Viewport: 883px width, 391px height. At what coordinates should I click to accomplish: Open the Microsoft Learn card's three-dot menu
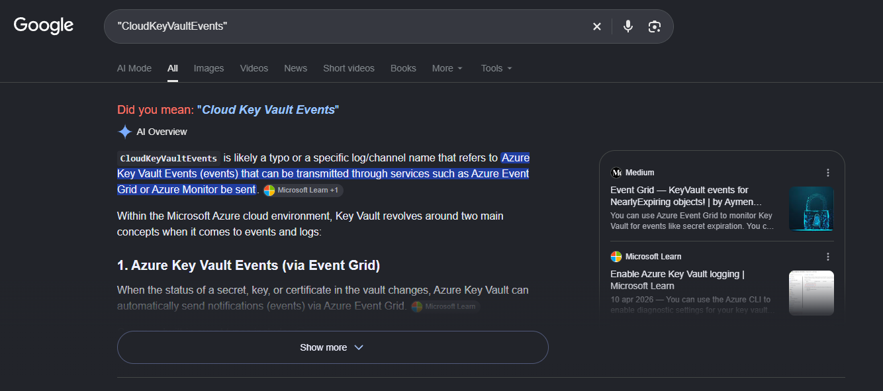tap(827, 257)
